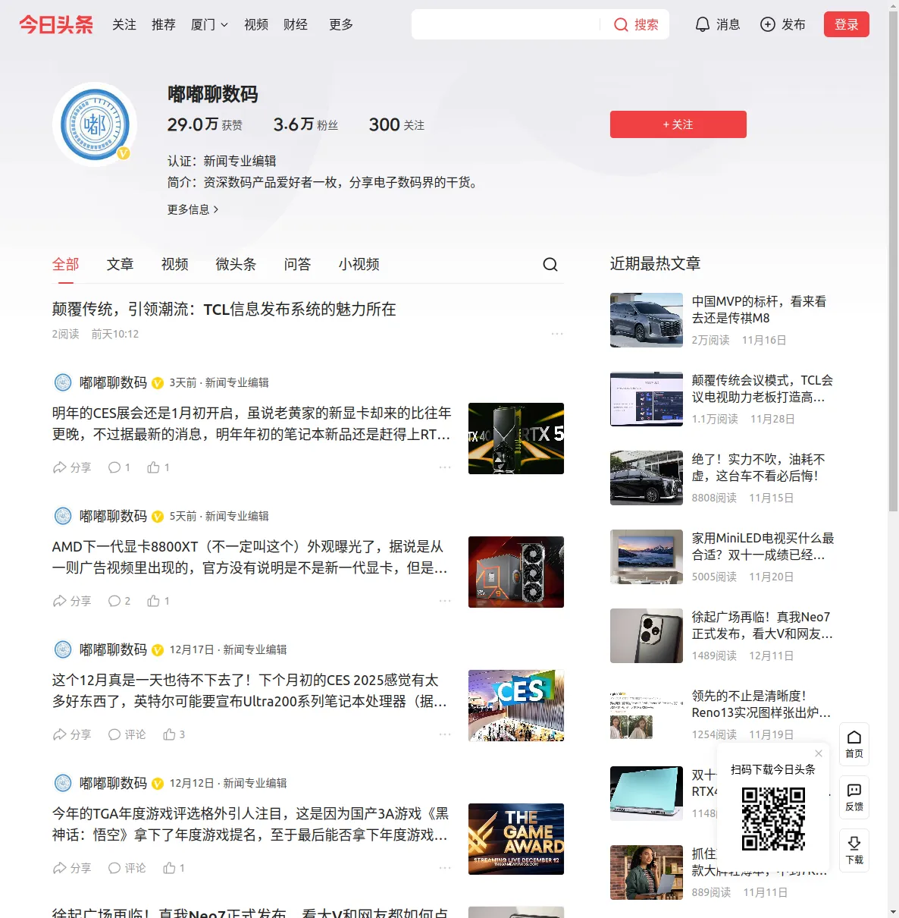This screenshot has width=899, height=918.
Task: Share the CES 2025 Ultra200 post
Action: [x=71, y=734]
